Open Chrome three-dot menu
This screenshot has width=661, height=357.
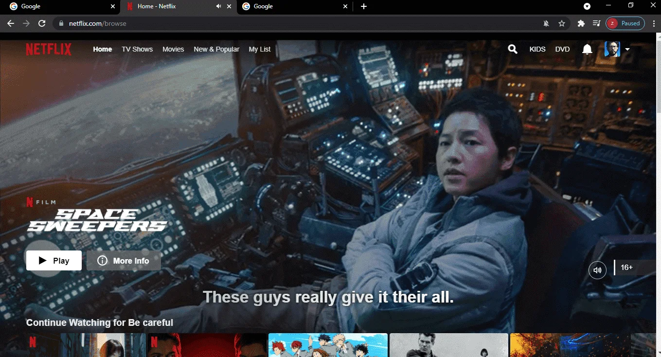pyautogui.click(x=654, y=23)
